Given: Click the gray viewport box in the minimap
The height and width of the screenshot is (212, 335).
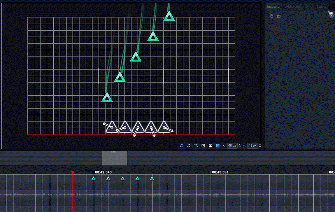Looking at the screenshot, I should click(114, 158).
